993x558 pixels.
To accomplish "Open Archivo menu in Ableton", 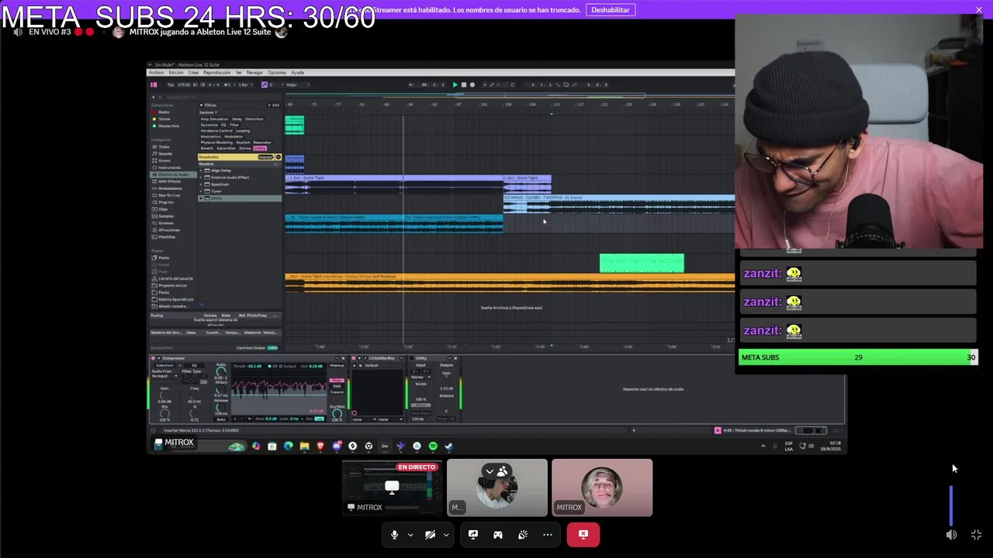I will coord(156,73).
